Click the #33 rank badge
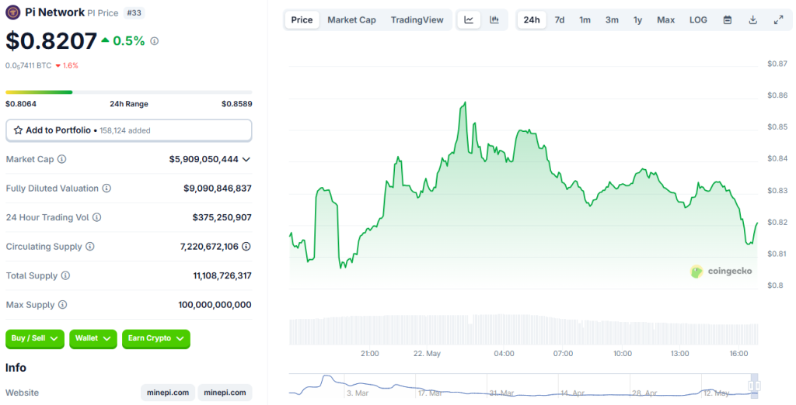 tap(134, 13)
